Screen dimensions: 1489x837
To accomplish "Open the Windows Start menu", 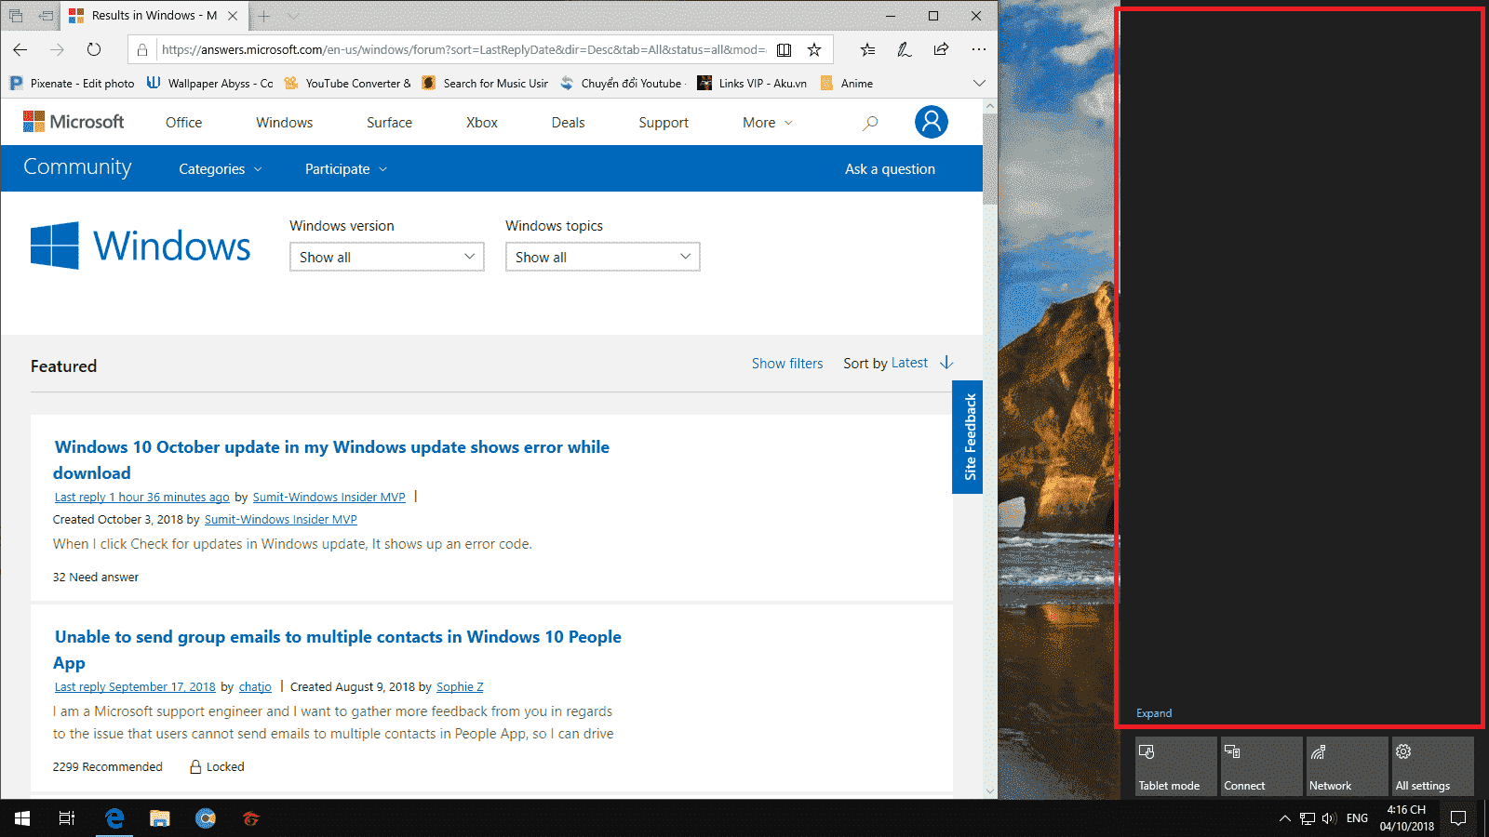I will [22, 818].
